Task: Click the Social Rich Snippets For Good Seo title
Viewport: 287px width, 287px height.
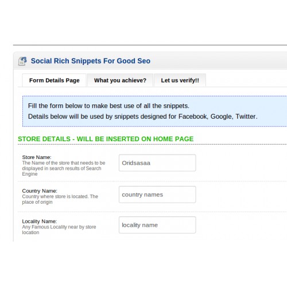Action: coord(91,61)
